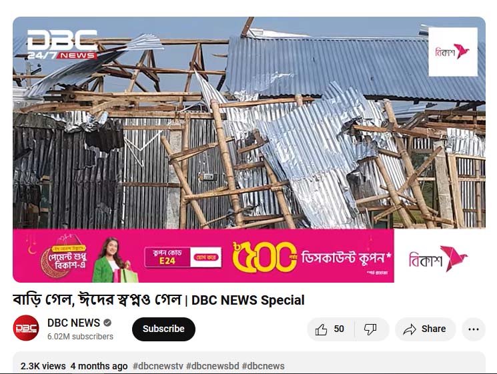The height and width of the screenshot is (374, 497).
Task: Click the thumbs-up like icon
Action: [x=321, y=329]
